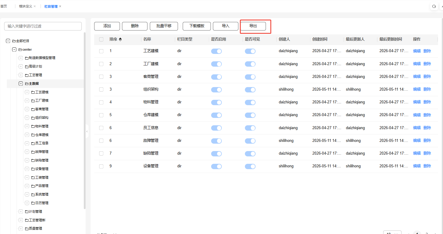Image resolution: width=443 pixels, height=234 pixels.
Task: Select the 栏目管理 tab
Action: tap(51, 6)
